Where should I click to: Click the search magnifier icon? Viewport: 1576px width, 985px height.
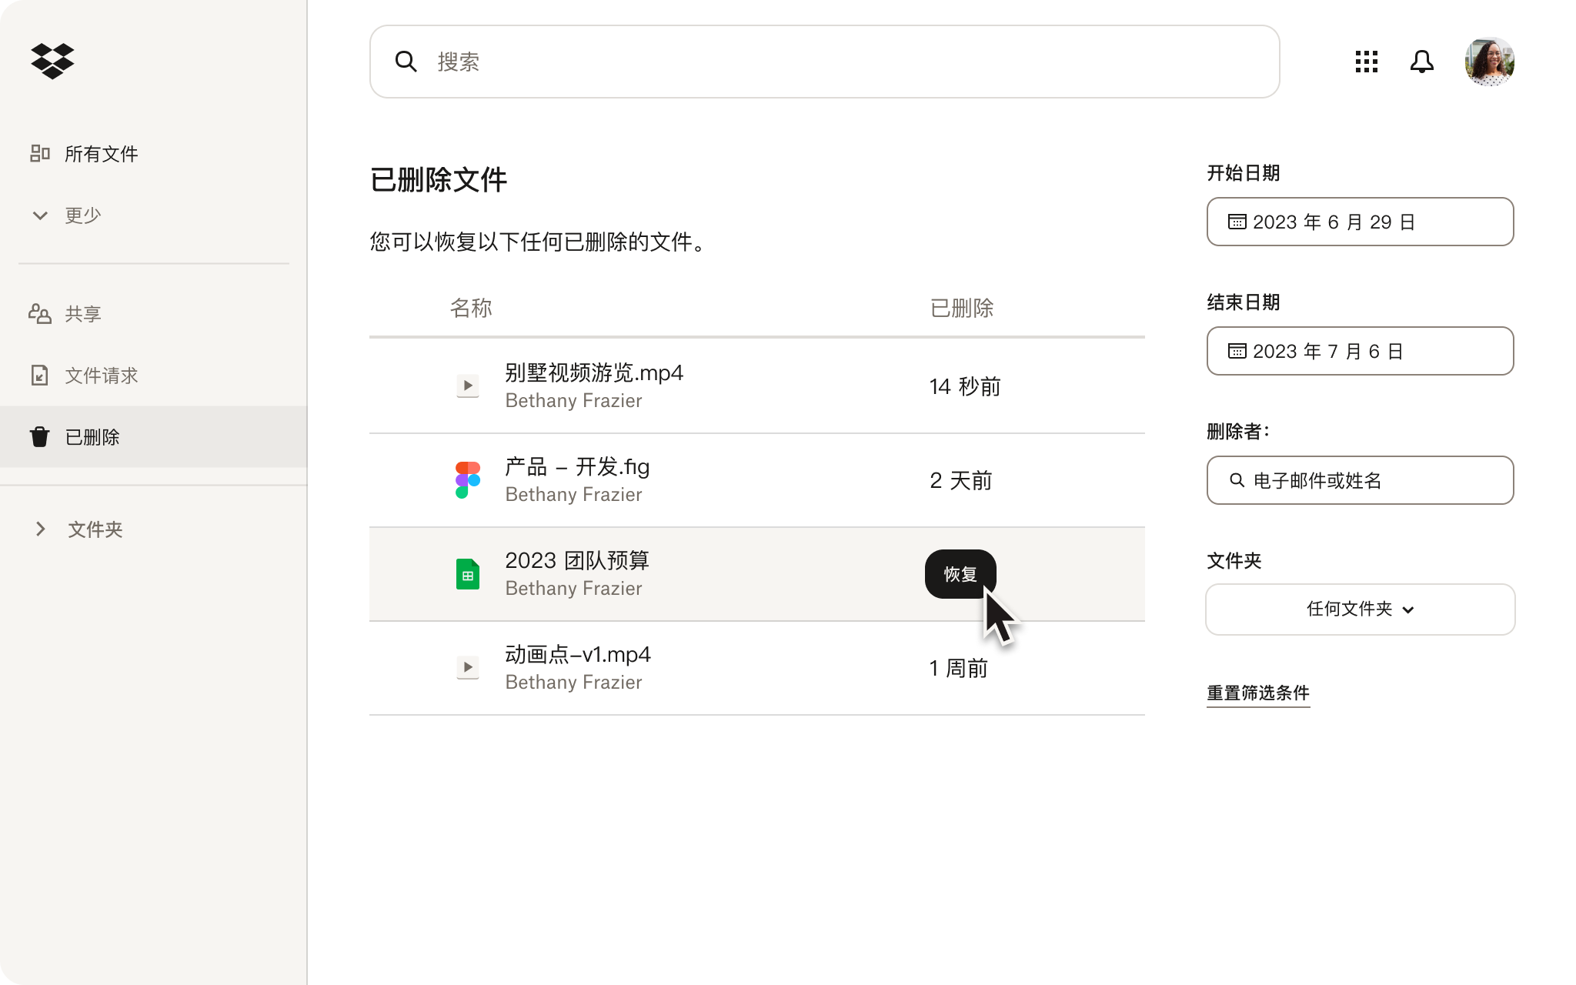coord(406,62)
